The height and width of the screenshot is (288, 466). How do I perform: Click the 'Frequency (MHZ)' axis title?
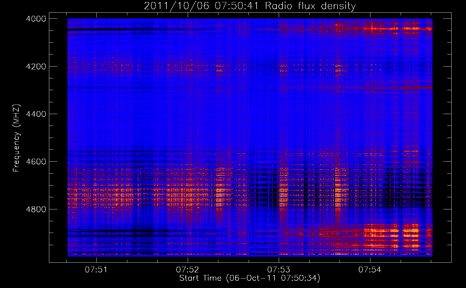click(17, 138)
